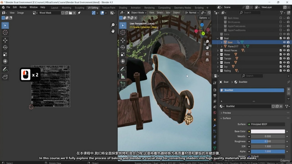Select the Move tool in 3D viewport
292x164 pixels.
[123, 40]
